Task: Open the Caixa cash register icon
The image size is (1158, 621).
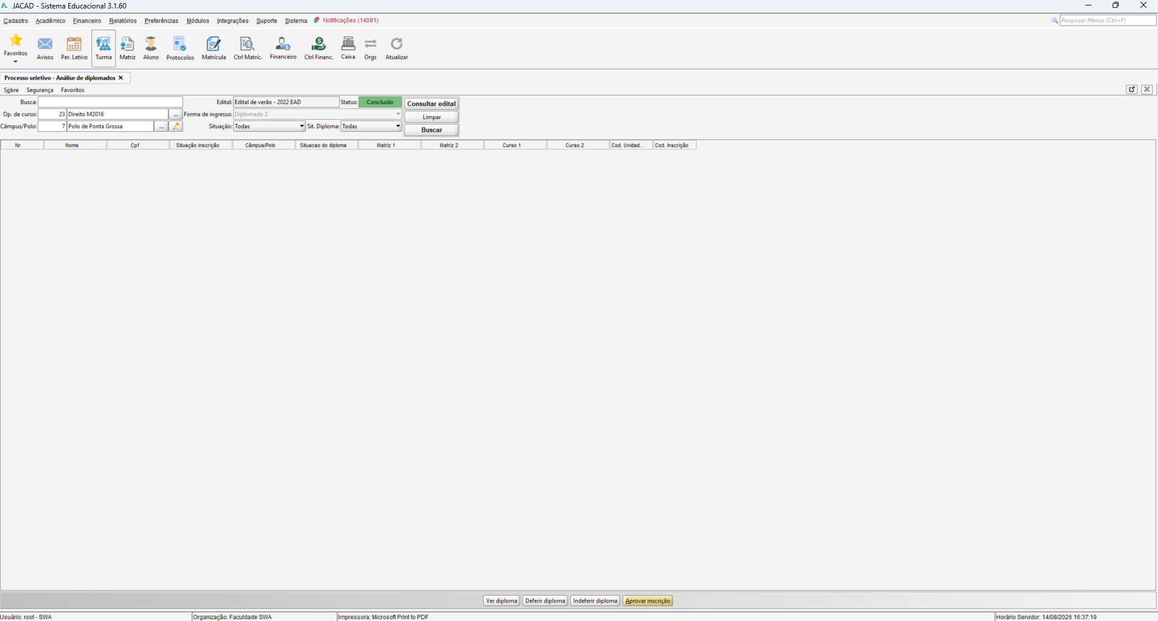Action: pos(348,44)
